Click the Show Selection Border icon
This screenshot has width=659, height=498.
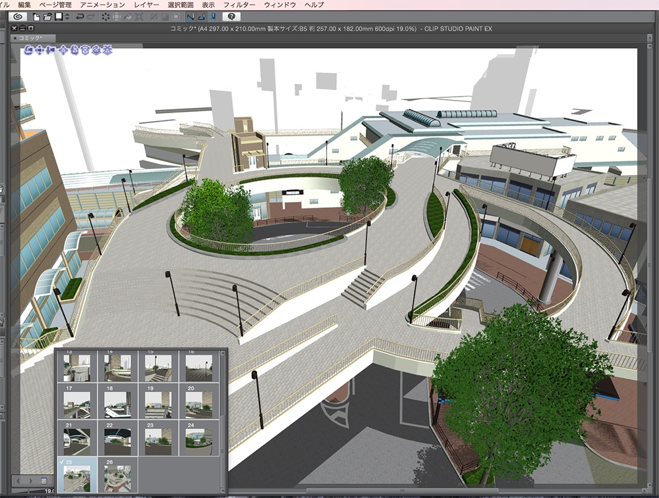coord(176,17)
